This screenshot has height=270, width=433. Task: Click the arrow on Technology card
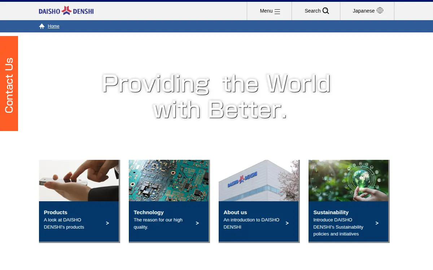tap(197, 223)
